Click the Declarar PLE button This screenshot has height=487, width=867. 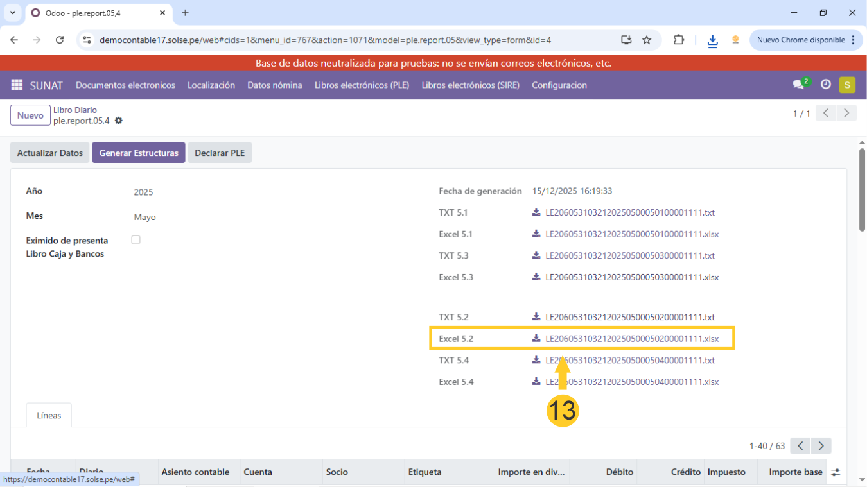click(x=220, y=153)
